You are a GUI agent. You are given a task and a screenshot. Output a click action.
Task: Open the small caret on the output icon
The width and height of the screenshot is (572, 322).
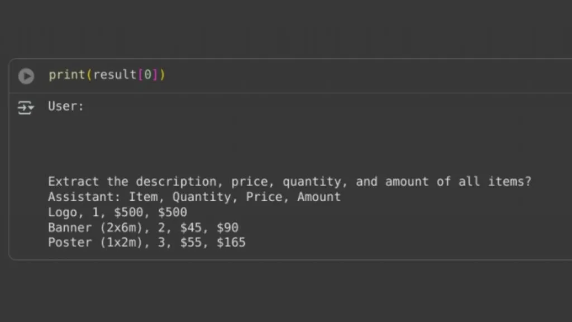point(31,107)
